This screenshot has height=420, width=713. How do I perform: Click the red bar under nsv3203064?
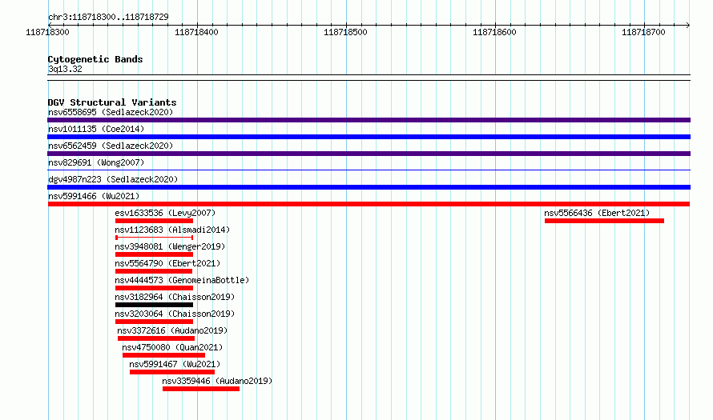coord(154,322)
